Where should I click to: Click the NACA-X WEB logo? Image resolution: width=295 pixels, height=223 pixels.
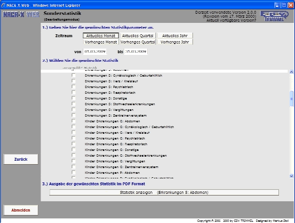(x=21, y=14)
